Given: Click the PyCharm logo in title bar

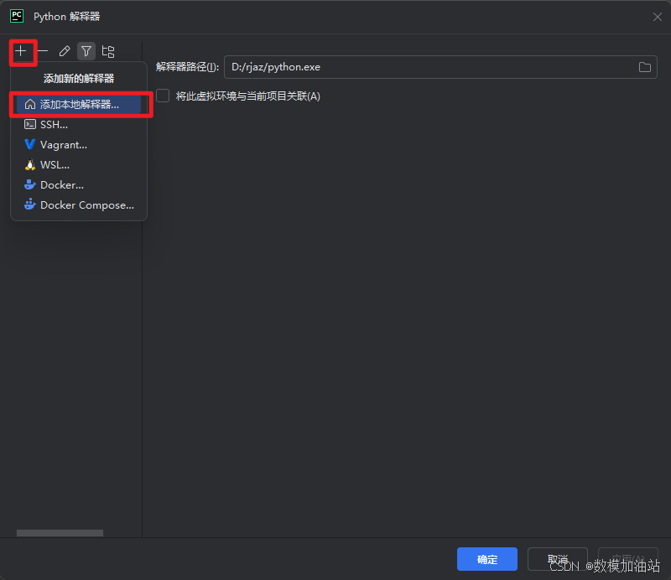Looking at the screenshot, I should pos(17,16).
